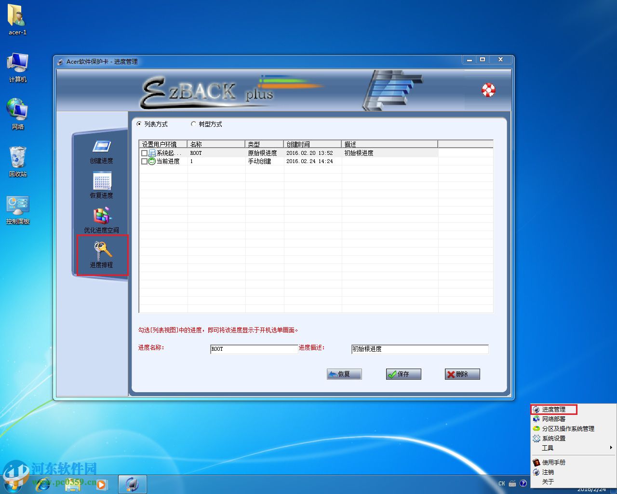Choose 网络部署 from the tray menu
617x494 pixels.
(553, 419)
